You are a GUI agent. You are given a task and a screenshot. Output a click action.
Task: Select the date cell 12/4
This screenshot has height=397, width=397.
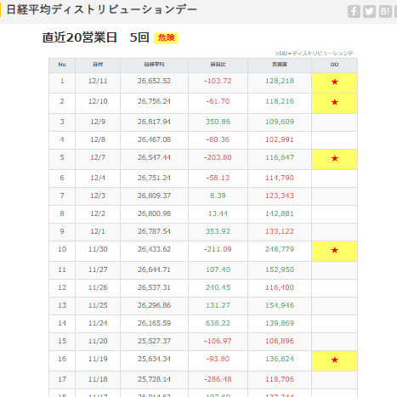(x=98, y=178)
